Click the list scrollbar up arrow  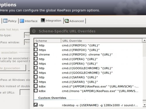145,40
